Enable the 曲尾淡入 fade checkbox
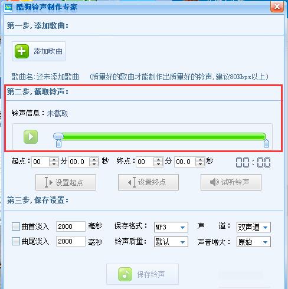Screen dimensions: 288x289 coord(16,241)
